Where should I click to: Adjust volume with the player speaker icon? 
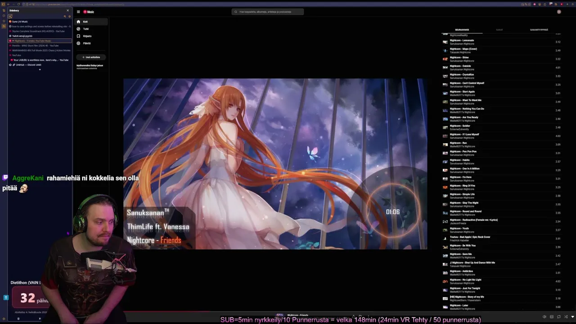click(x=544, y=317)
